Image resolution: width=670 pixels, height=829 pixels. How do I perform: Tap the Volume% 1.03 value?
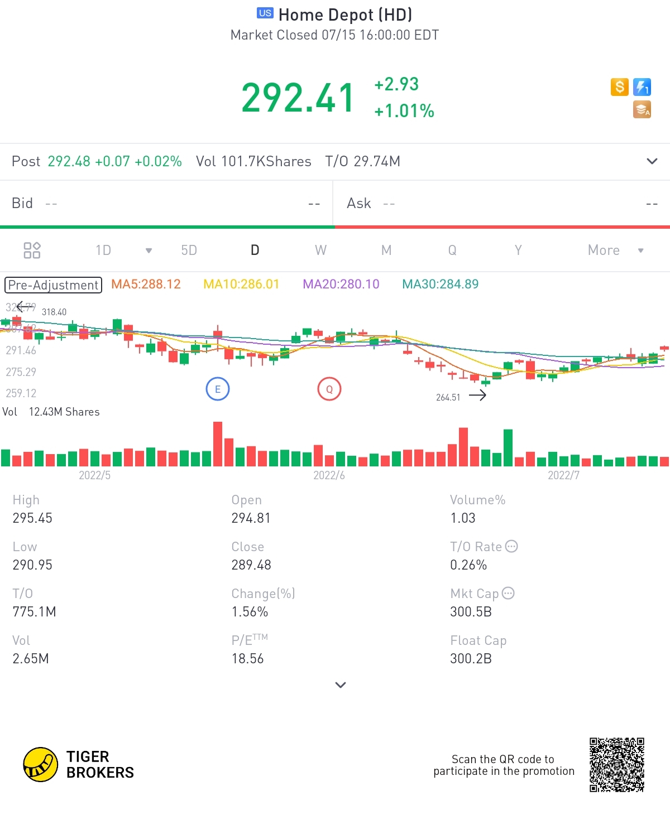pyautogui.click(x=463, y=518)
